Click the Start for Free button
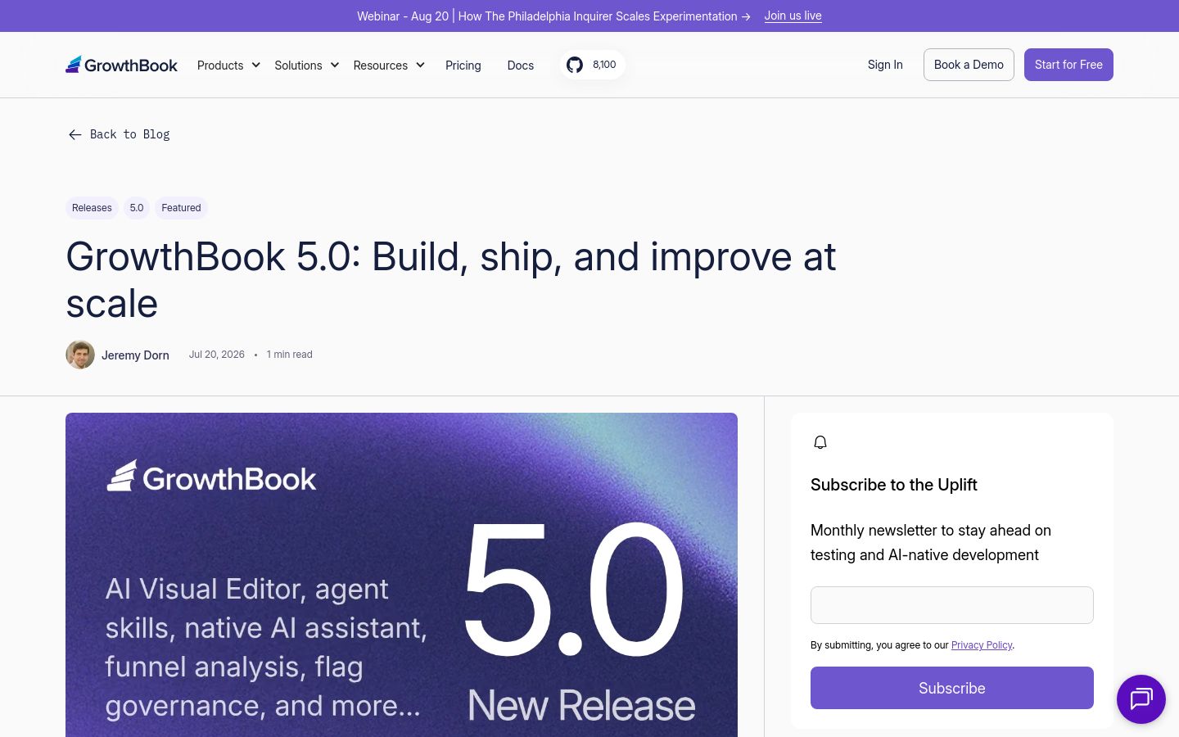 coord(1068,65)
